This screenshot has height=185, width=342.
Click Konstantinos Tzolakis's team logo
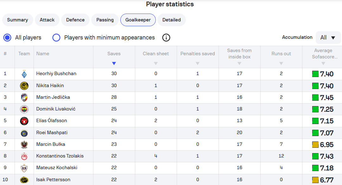point(24,156)
